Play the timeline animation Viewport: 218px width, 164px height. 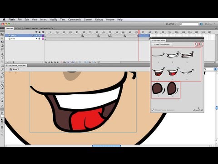coord(52,62)
